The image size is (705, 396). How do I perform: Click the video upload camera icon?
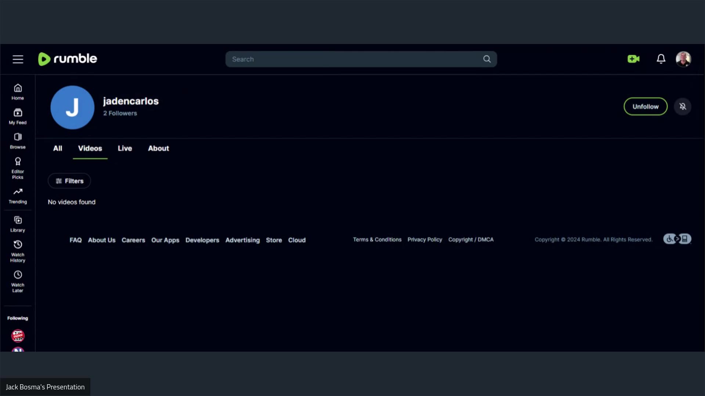click(x=633, y=59)
